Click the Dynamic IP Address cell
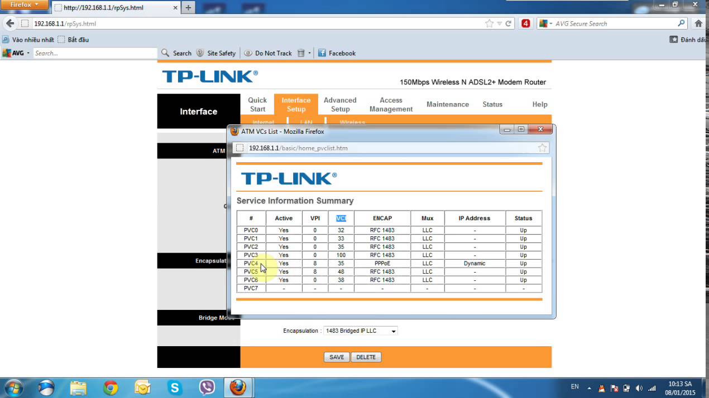709x398 pixels. [475, 264]
